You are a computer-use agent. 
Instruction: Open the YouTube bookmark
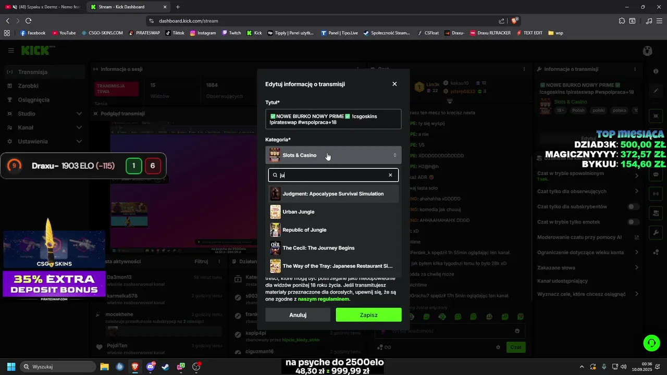tap(64, 33)
